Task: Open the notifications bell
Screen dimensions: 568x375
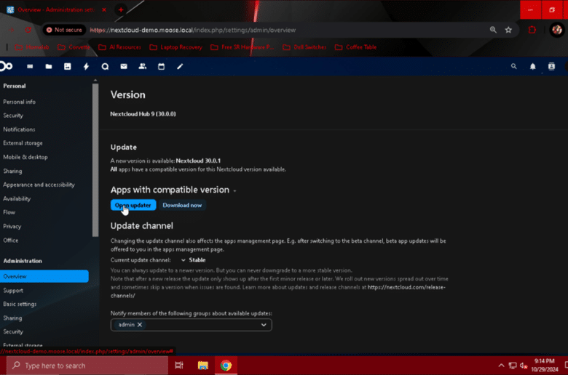Action: (x=532, y=67)
